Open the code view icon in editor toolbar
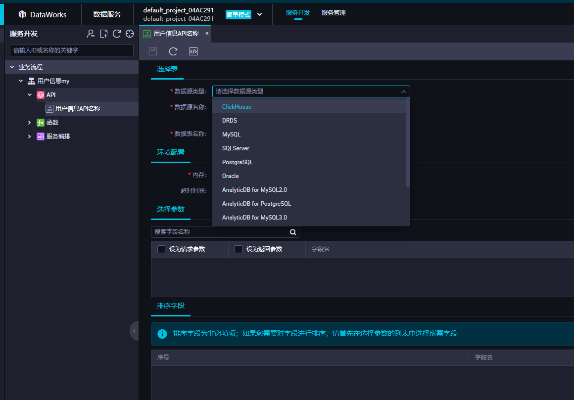Image resolution: width=574 pixels, height=400 pixels. pyautogui.click(x=193, y=51)
